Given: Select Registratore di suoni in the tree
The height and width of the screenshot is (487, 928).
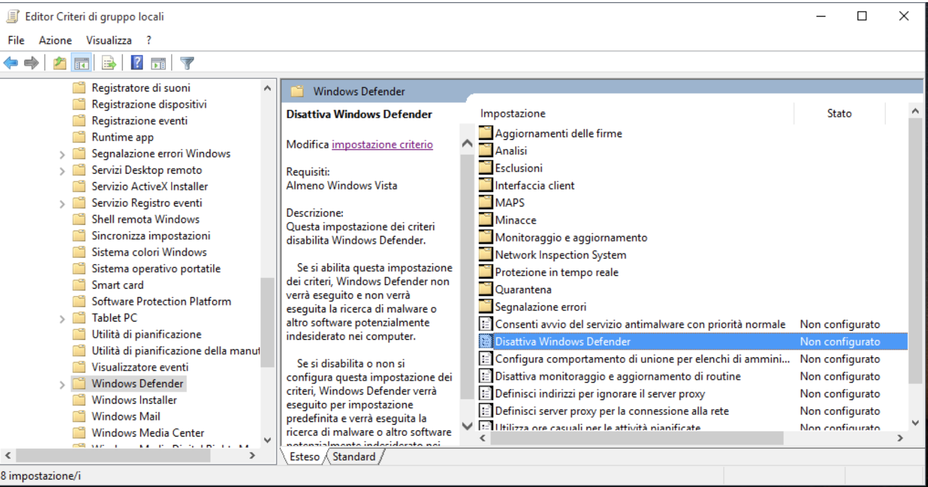Looking at the screenshot, I should pos(141,88).
